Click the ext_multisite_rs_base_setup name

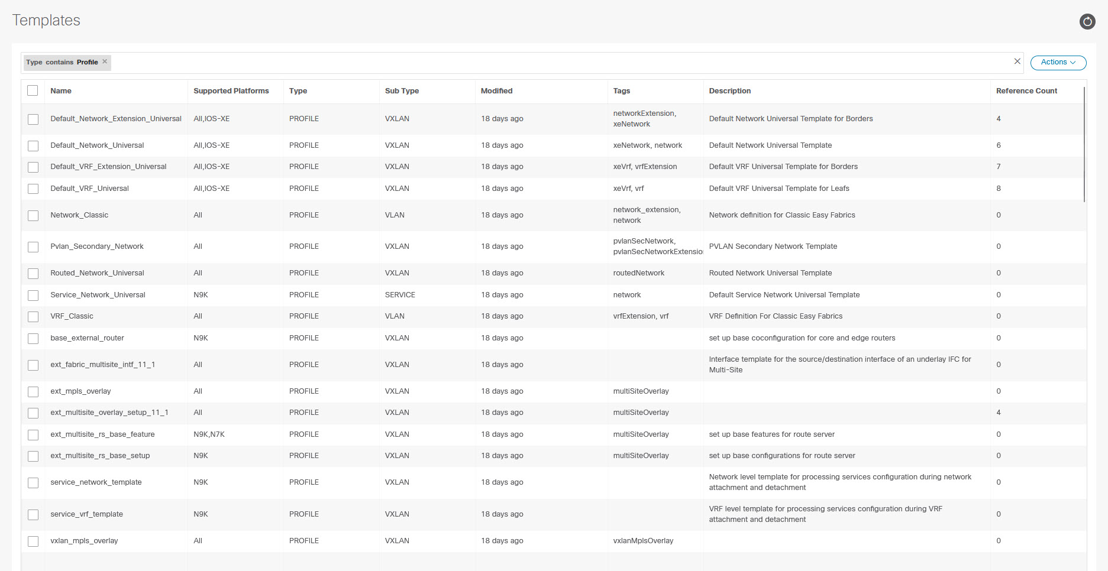pos(100,456)
